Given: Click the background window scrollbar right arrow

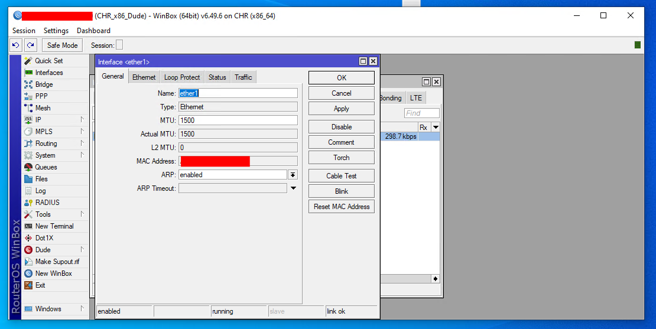Looking at the screenshot, I should [436, 278].
